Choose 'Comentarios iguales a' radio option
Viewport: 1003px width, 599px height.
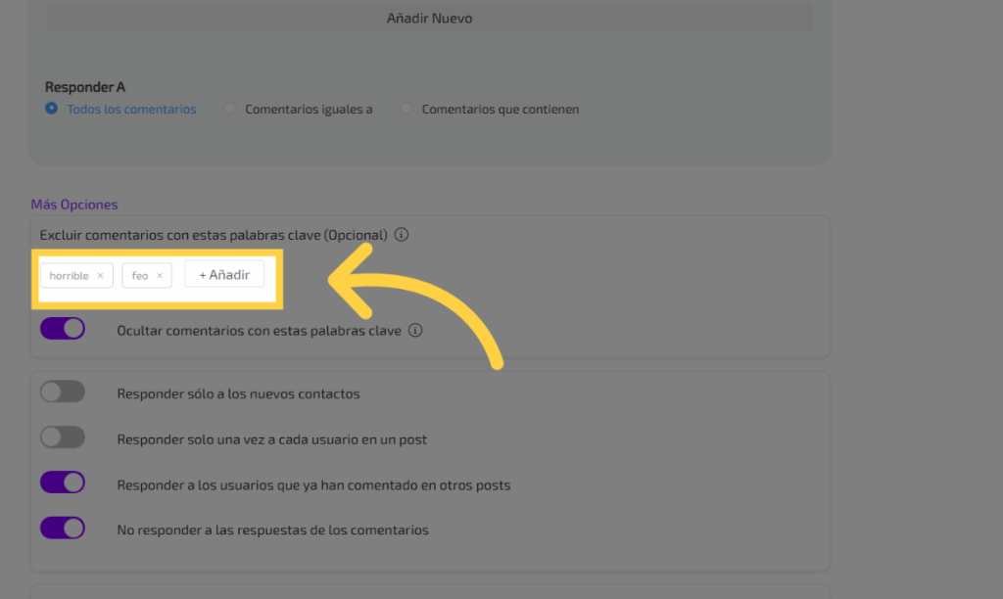click(230, 110)
